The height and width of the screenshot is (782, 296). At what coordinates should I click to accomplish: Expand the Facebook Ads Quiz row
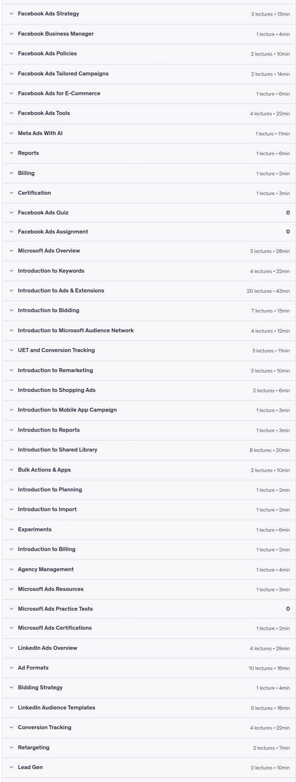pyautogui.click(x=149, y=213)
